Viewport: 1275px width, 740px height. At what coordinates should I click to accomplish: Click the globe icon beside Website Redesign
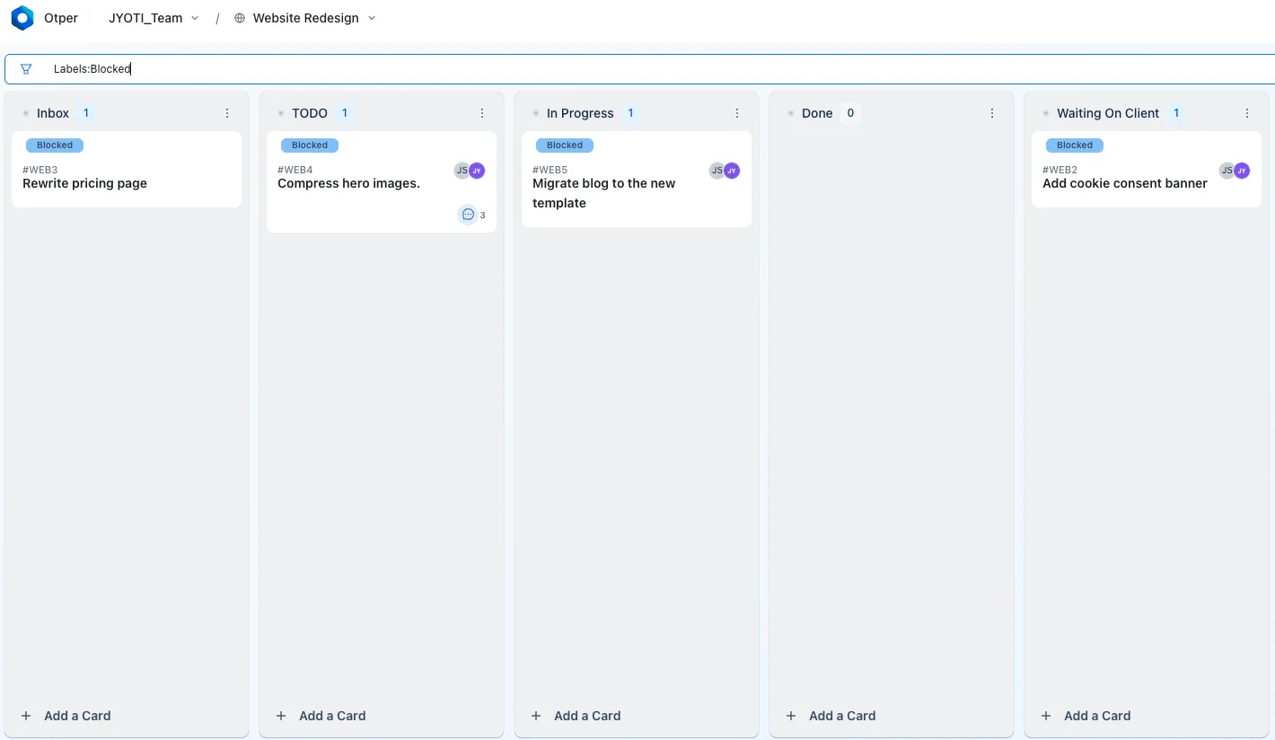240,18
